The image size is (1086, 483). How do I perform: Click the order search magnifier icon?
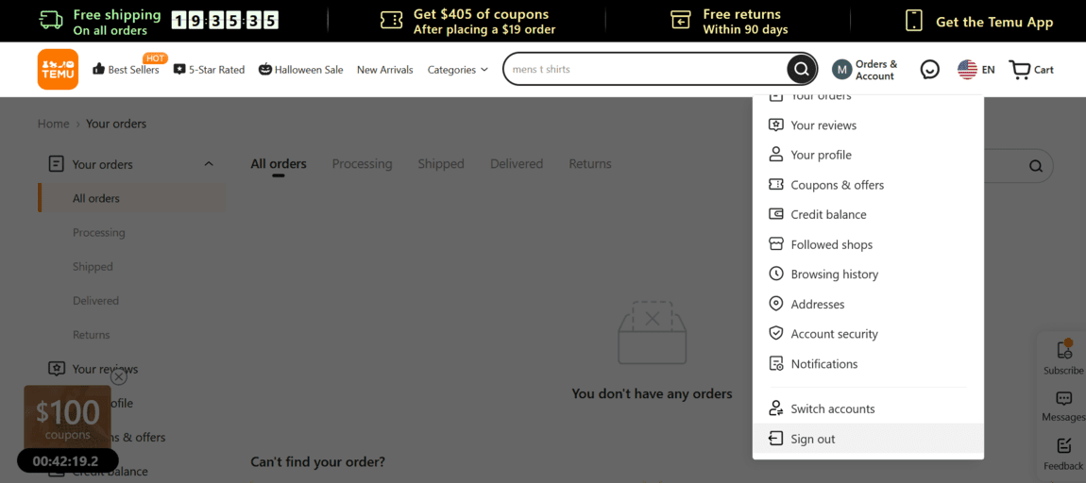1035,166
